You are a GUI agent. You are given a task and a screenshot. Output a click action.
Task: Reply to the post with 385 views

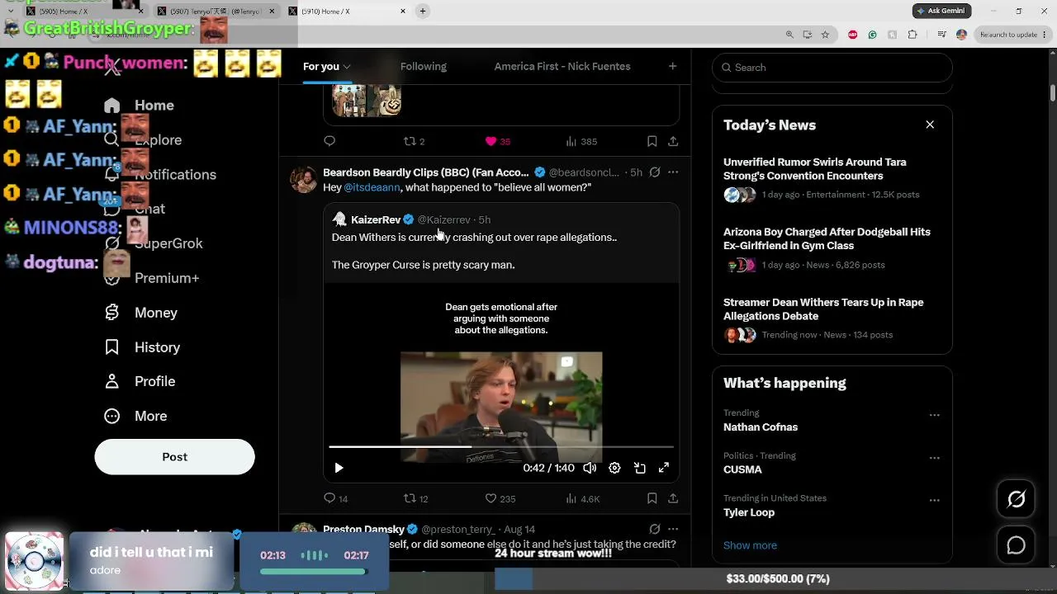coord(329,141)
